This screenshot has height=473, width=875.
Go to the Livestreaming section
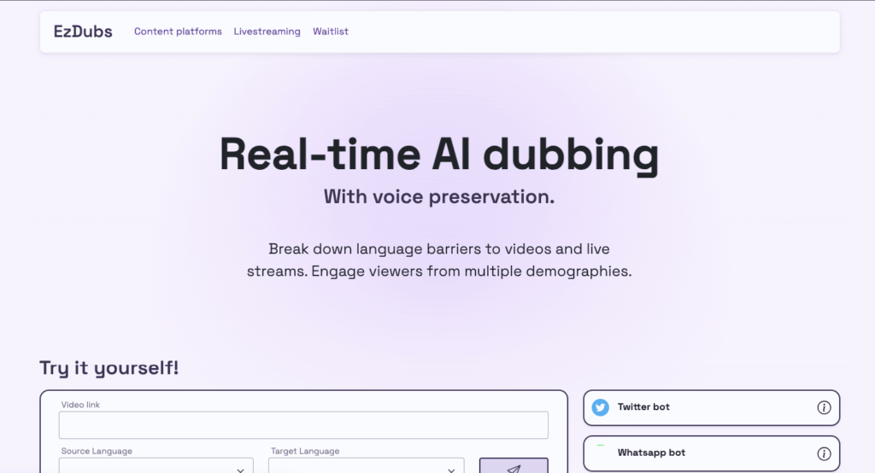coord(267,32)
